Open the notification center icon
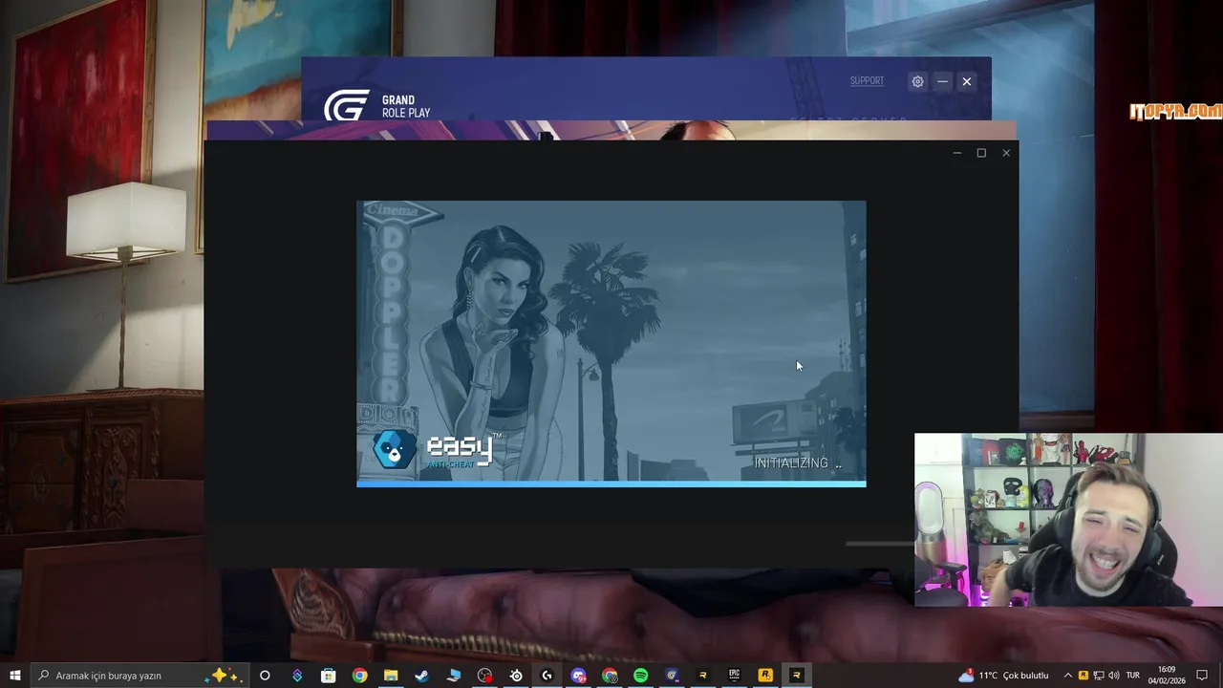 (1202, 676)
